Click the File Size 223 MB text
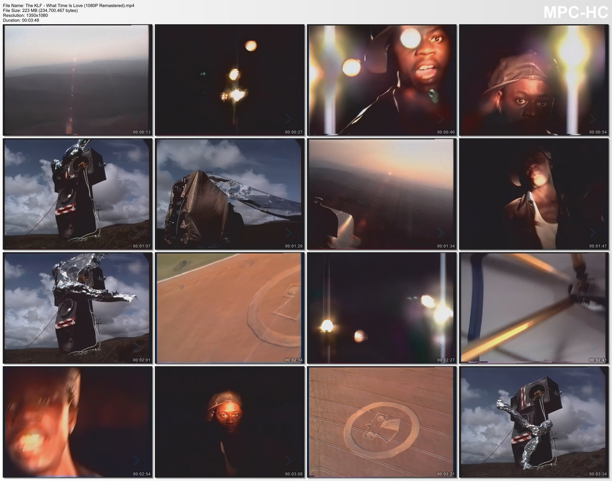The height and width of the screenshot is (481, 612). tap(40, 11)
